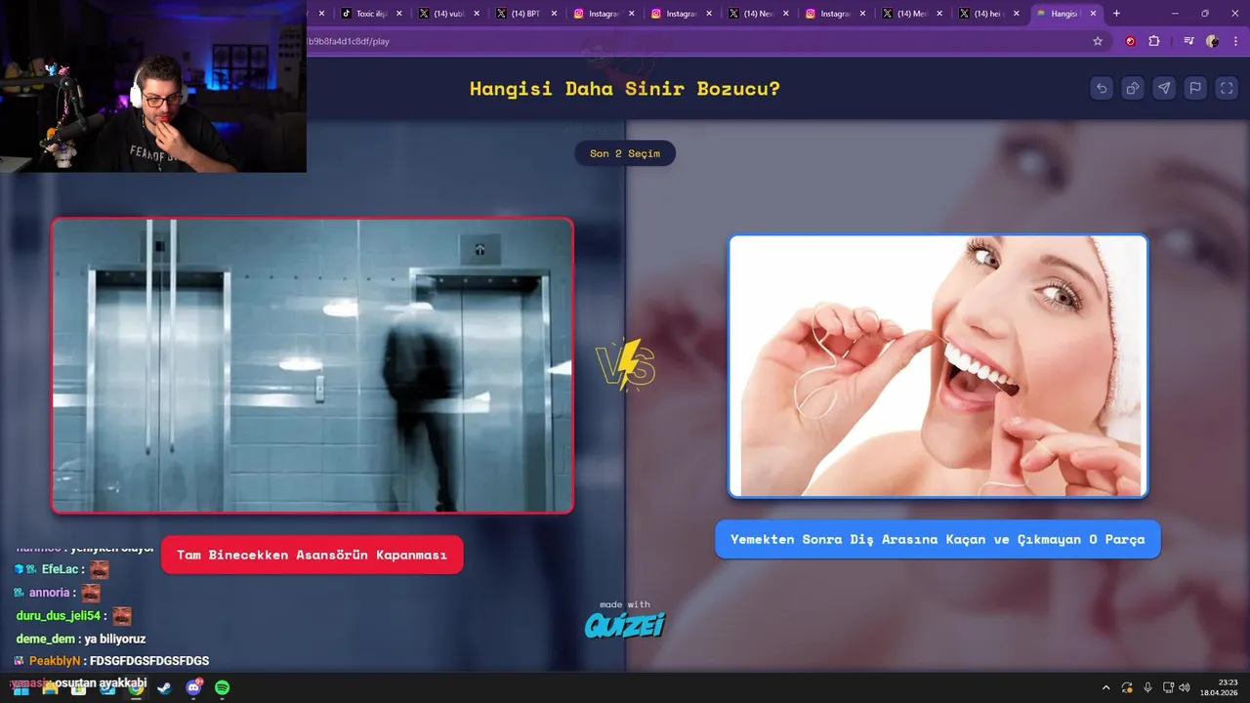The height and width of the screenshot is (703, 1250).
Task: Click the red extension icon in the toolbar
Action: tap(1131, 41)
